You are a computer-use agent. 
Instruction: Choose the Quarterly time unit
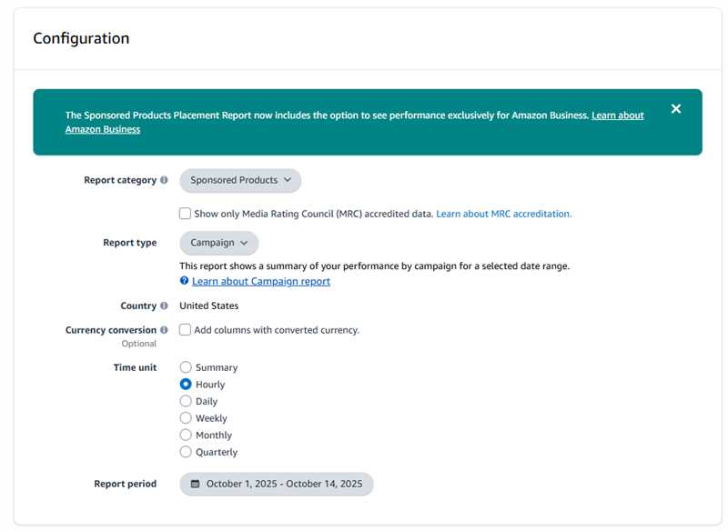(x=186, y=452)
